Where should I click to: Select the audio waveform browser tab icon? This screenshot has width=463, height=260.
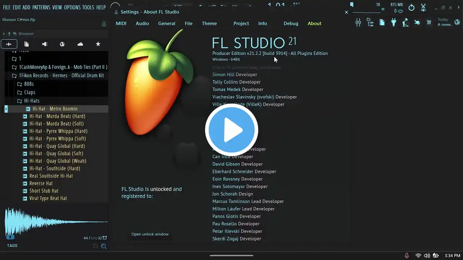tap(9, 44)
